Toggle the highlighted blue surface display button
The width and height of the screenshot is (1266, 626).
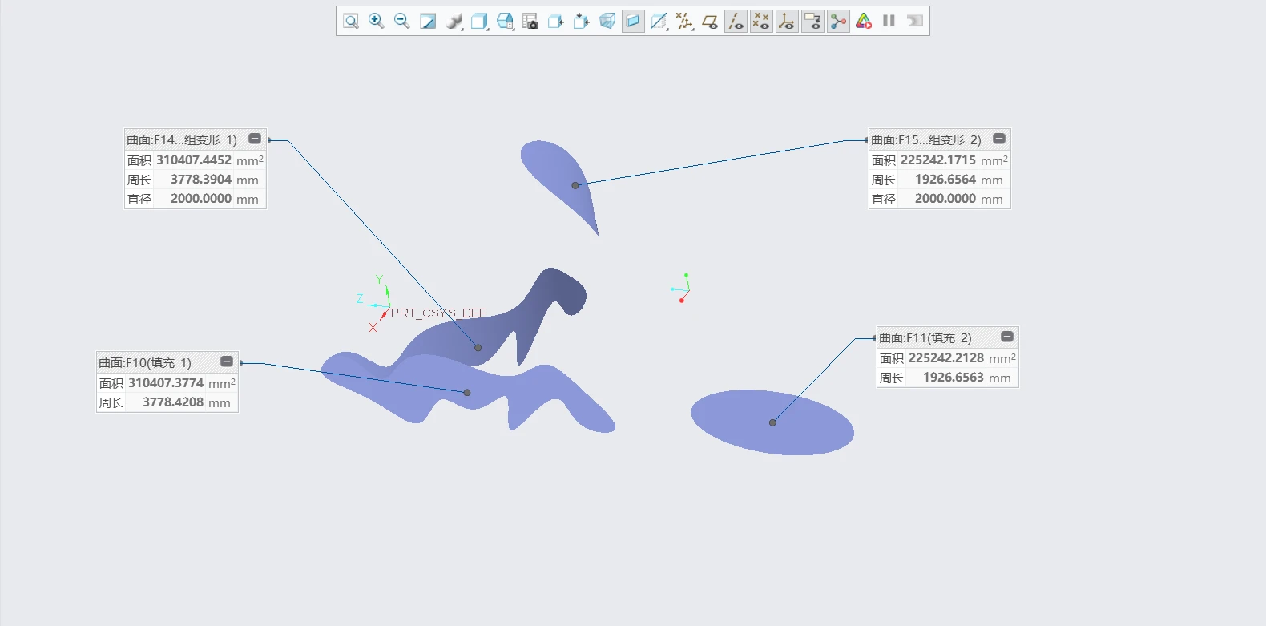tap(633, 21)
